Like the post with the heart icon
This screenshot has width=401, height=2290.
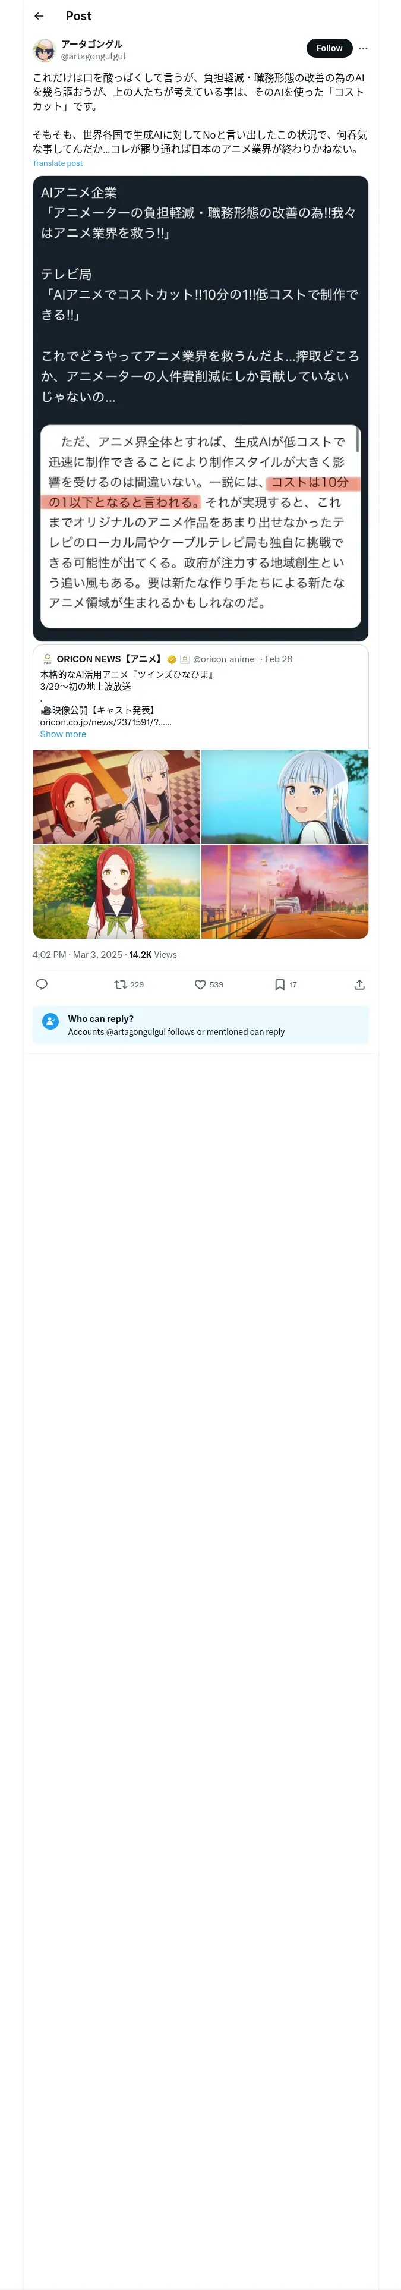(x=200, y=984)
